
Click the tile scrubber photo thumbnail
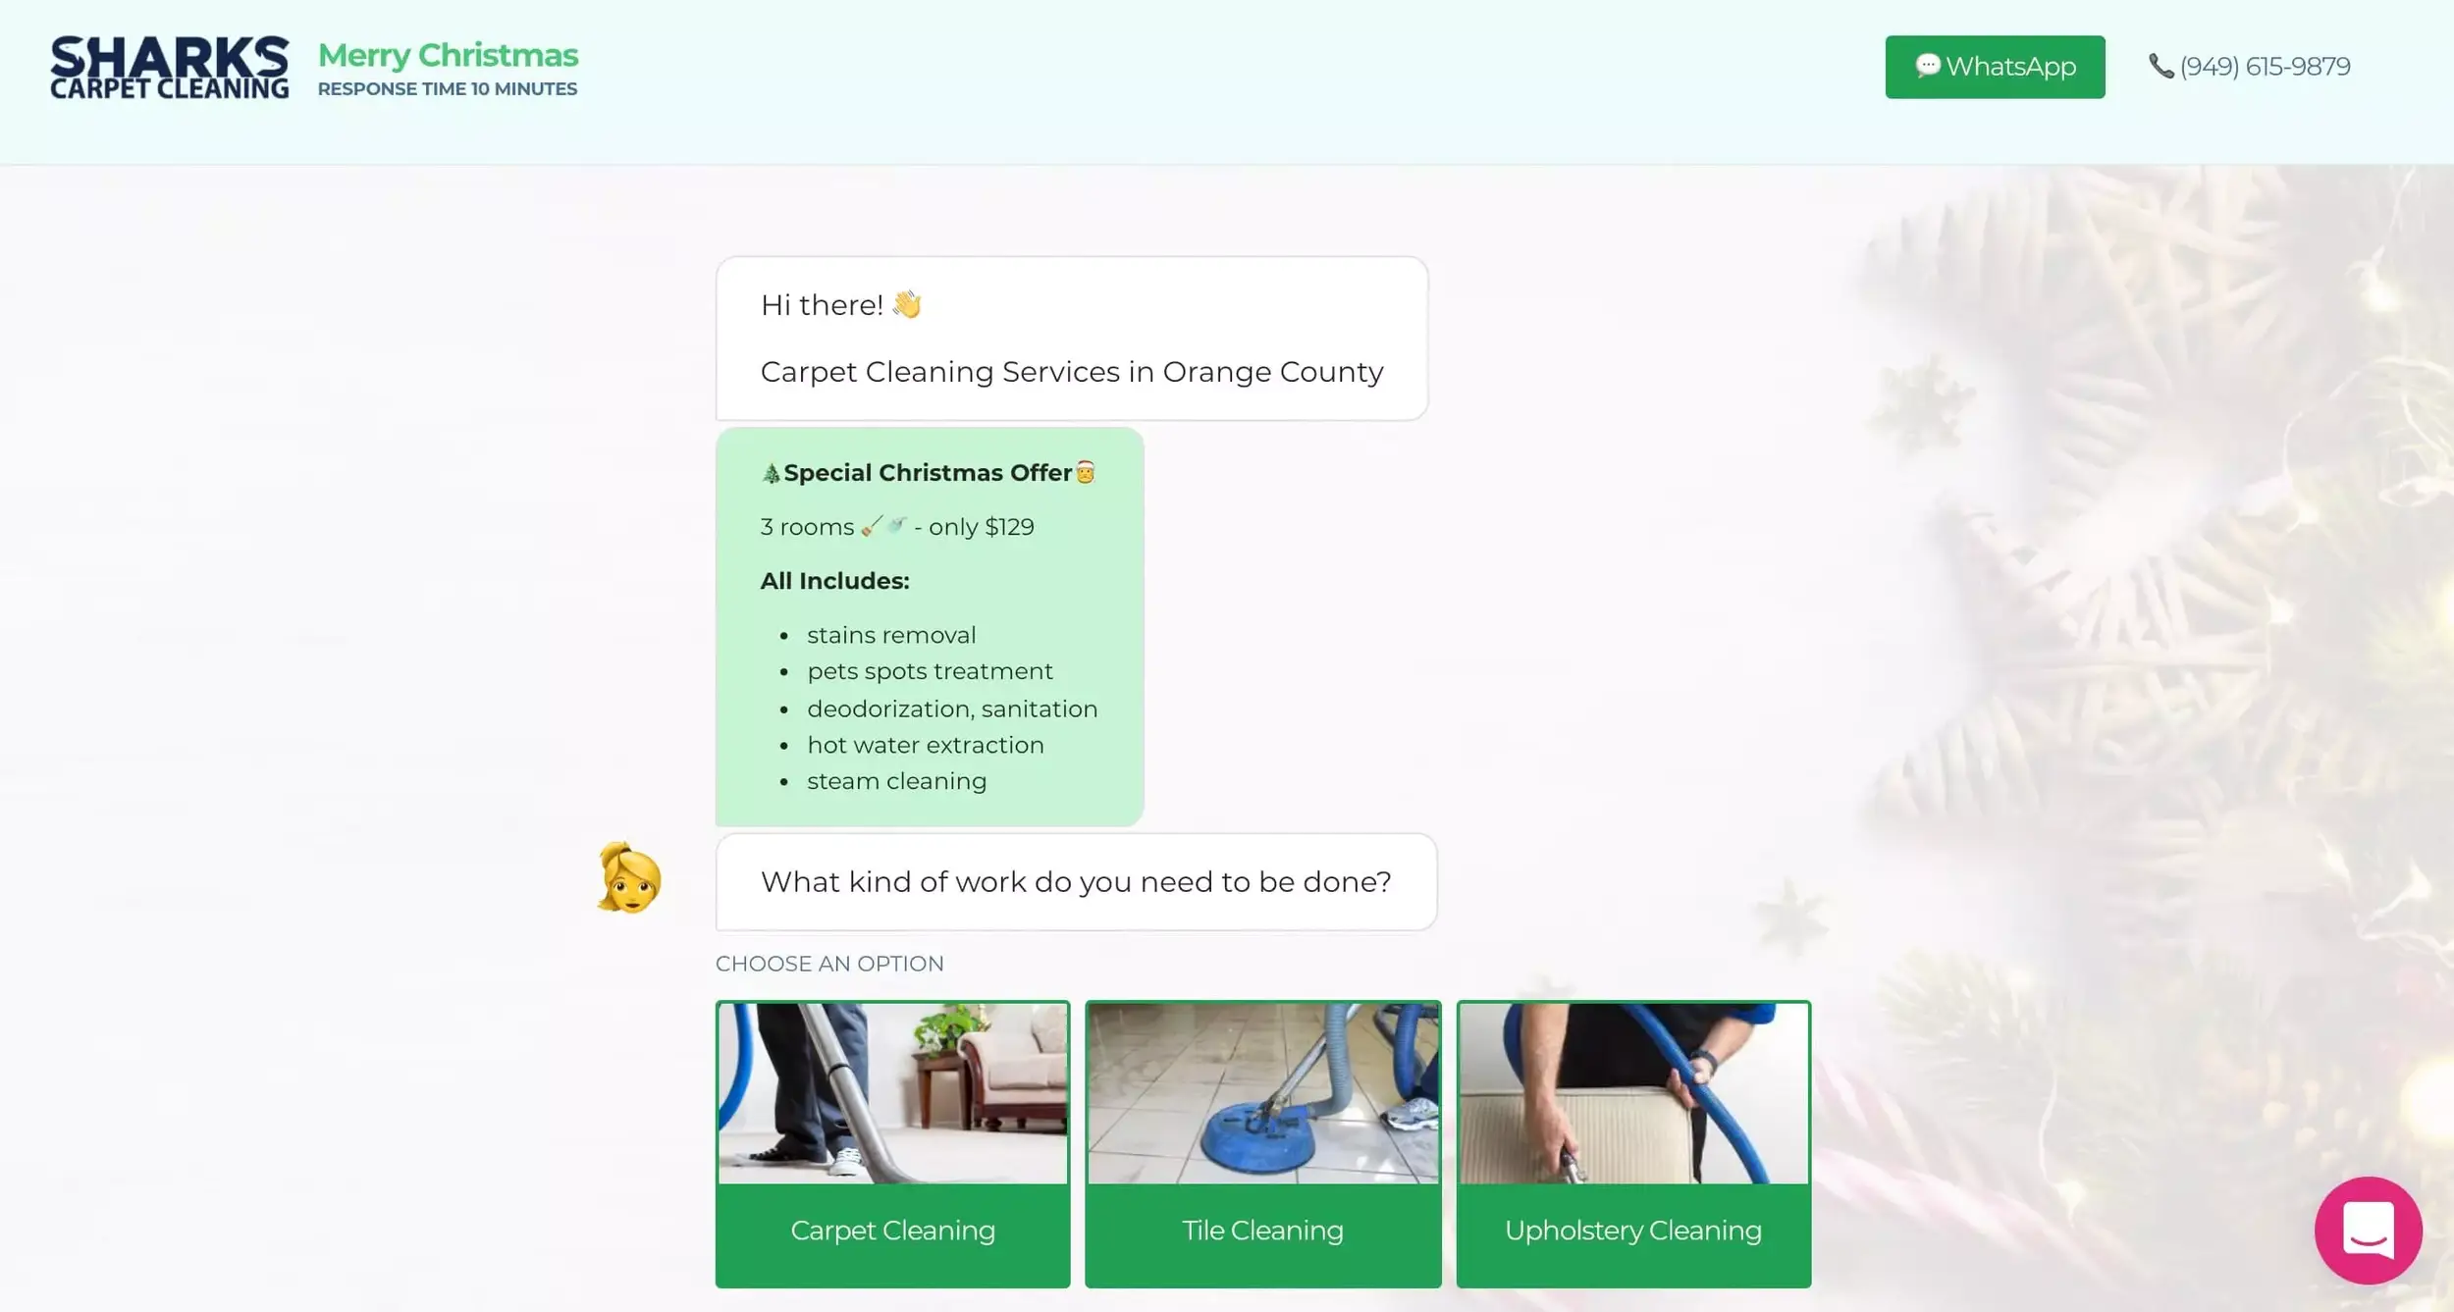1262,1092
